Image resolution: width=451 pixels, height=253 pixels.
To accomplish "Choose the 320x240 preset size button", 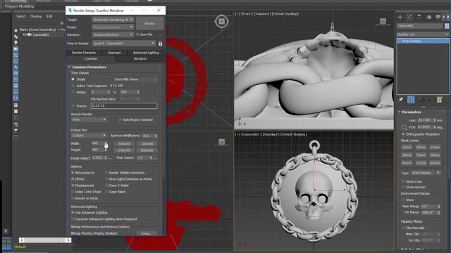I will (x=124, y=143).
